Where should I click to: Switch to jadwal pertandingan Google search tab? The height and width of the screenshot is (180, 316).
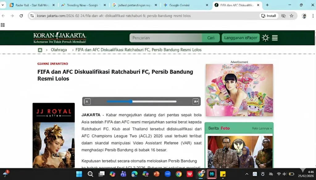pyautogui.click(x=135, y=5)
